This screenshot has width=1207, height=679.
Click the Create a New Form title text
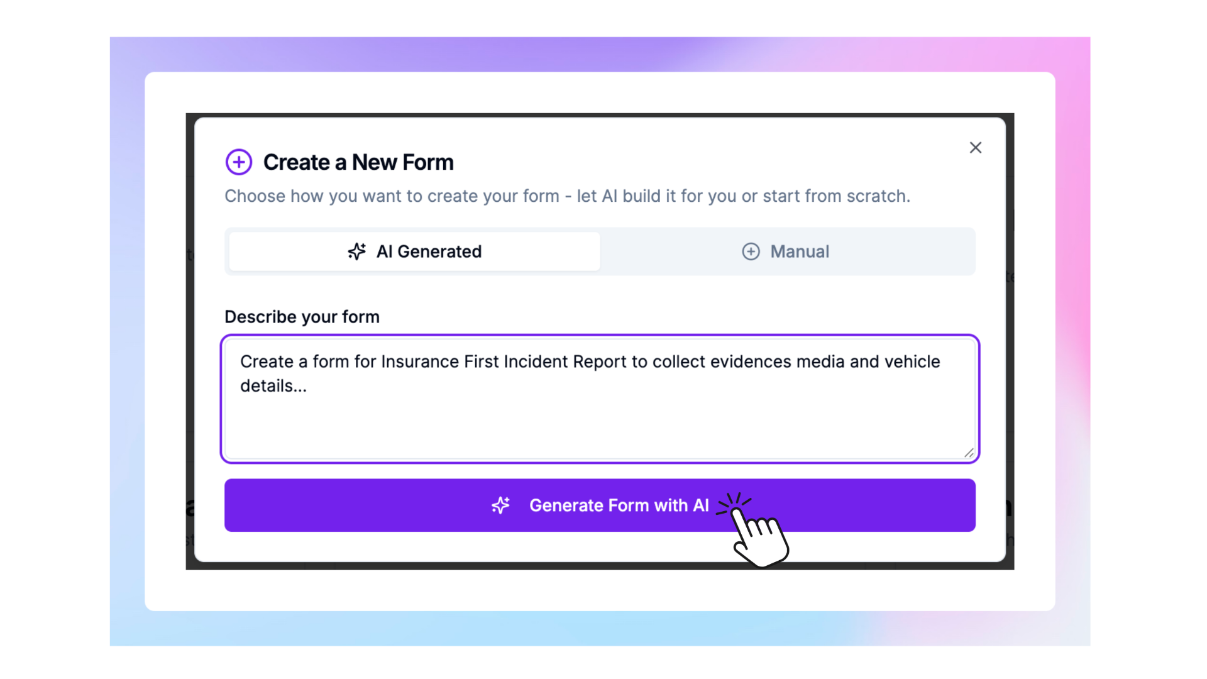coord(358,162)
